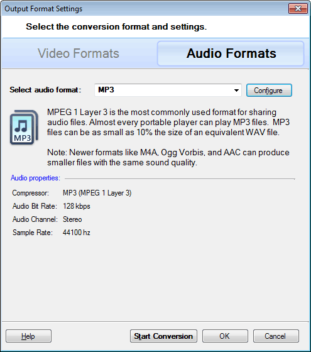Click the MPEG 1 Layer 3 description paragraph
Screen dimensions: 311x352
(x=168, y=122)
